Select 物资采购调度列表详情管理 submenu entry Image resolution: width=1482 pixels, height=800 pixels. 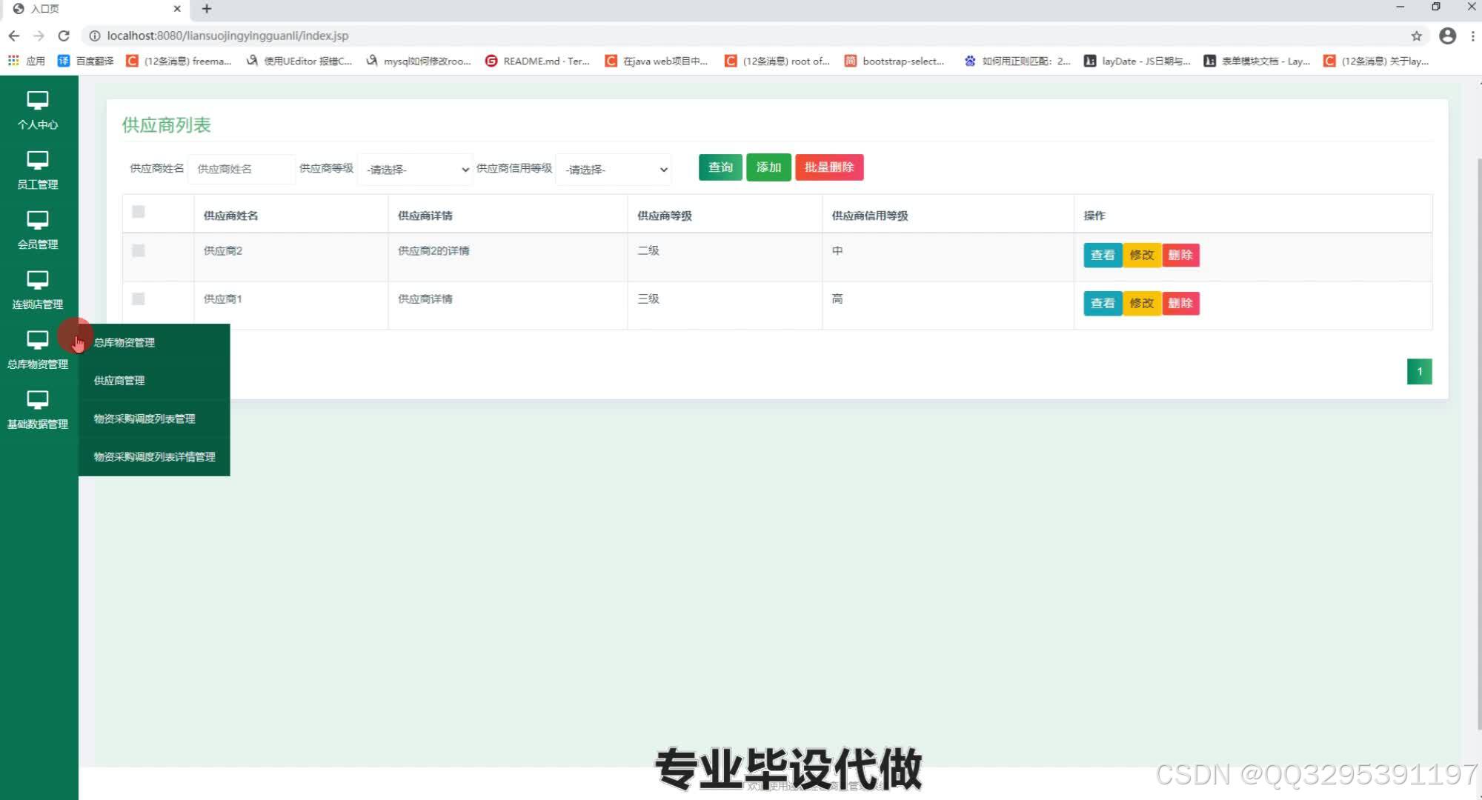coord(154,457)
